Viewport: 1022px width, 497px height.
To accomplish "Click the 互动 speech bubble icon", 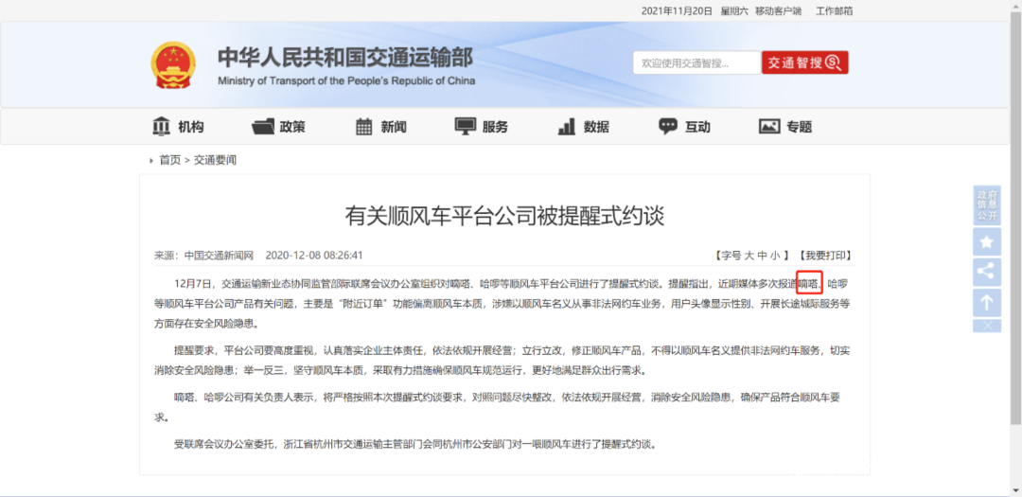I will (668, 127).
